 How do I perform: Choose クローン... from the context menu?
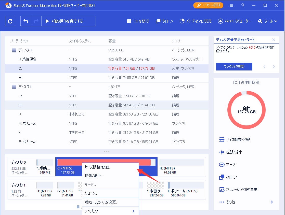[x=110, y=193]
